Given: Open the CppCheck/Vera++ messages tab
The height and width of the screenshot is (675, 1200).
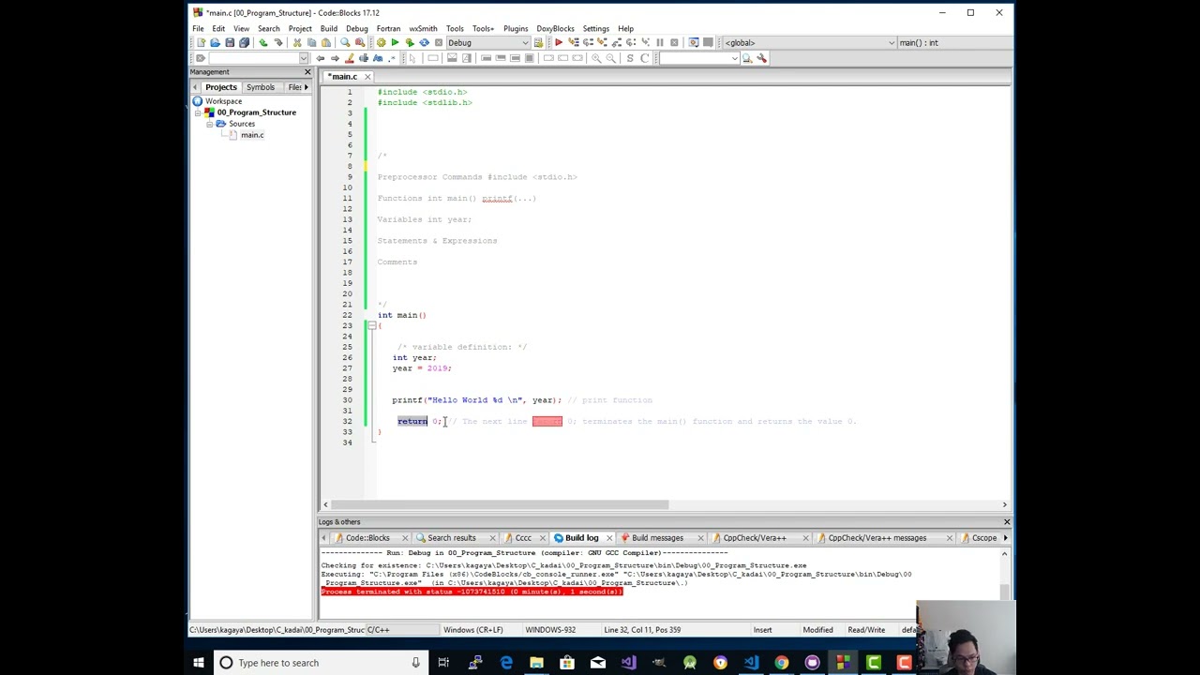Looking at the screenshot, I should (x=877, y=538).
